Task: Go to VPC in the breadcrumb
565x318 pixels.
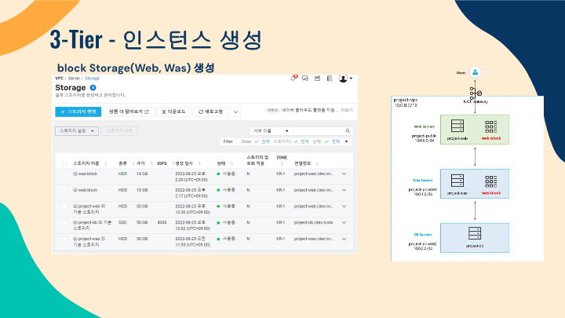Action: [x=59, y=79]
